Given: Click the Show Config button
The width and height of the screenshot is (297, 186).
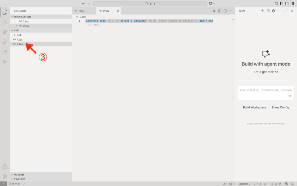Looking at the screenshot, I should pos(280,107).
